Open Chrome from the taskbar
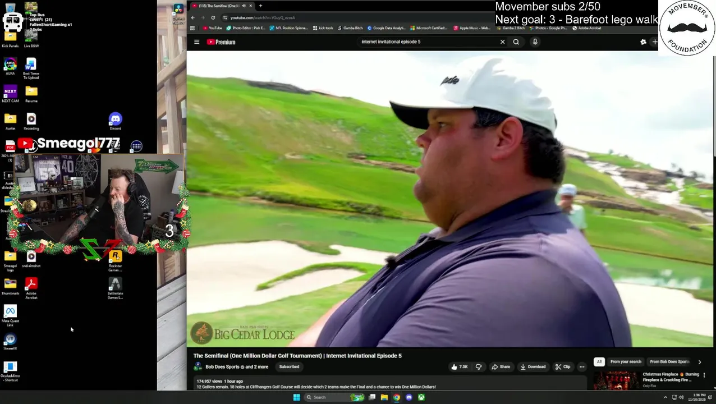This screenshot has width=716, height=404. [397, 397]
